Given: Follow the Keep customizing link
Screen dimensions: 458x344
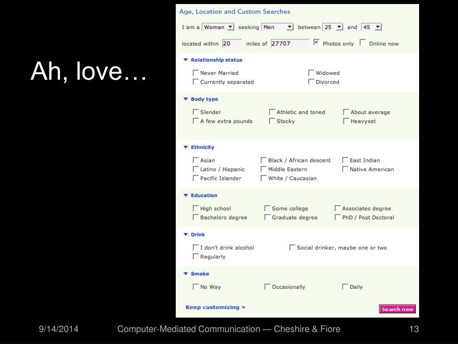Looking at the screenshot, I should [x=216, y=307].
